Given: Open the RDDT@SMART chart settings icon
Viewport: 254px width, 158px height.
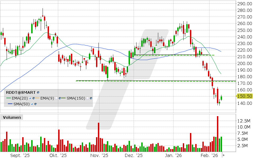Looking at the screenshot, I should coord(38,92).
